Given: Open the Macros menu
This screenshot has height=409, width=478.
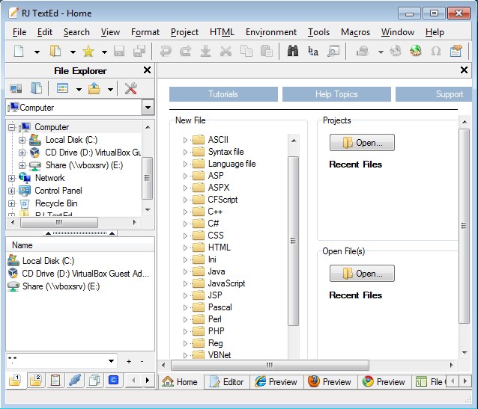Looking at the screenshot, I should pos(355,32).
